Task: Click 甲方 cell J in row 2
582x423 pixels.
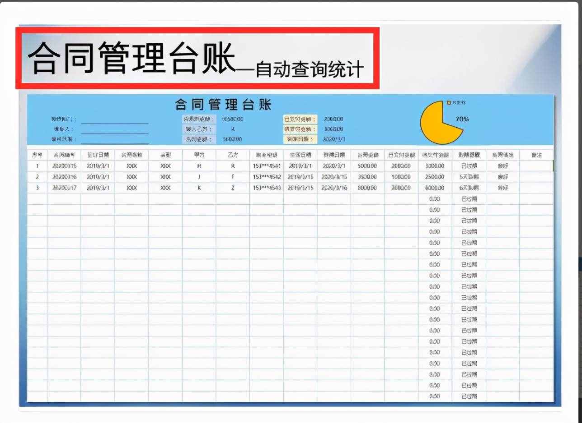Action: point(199,177)
